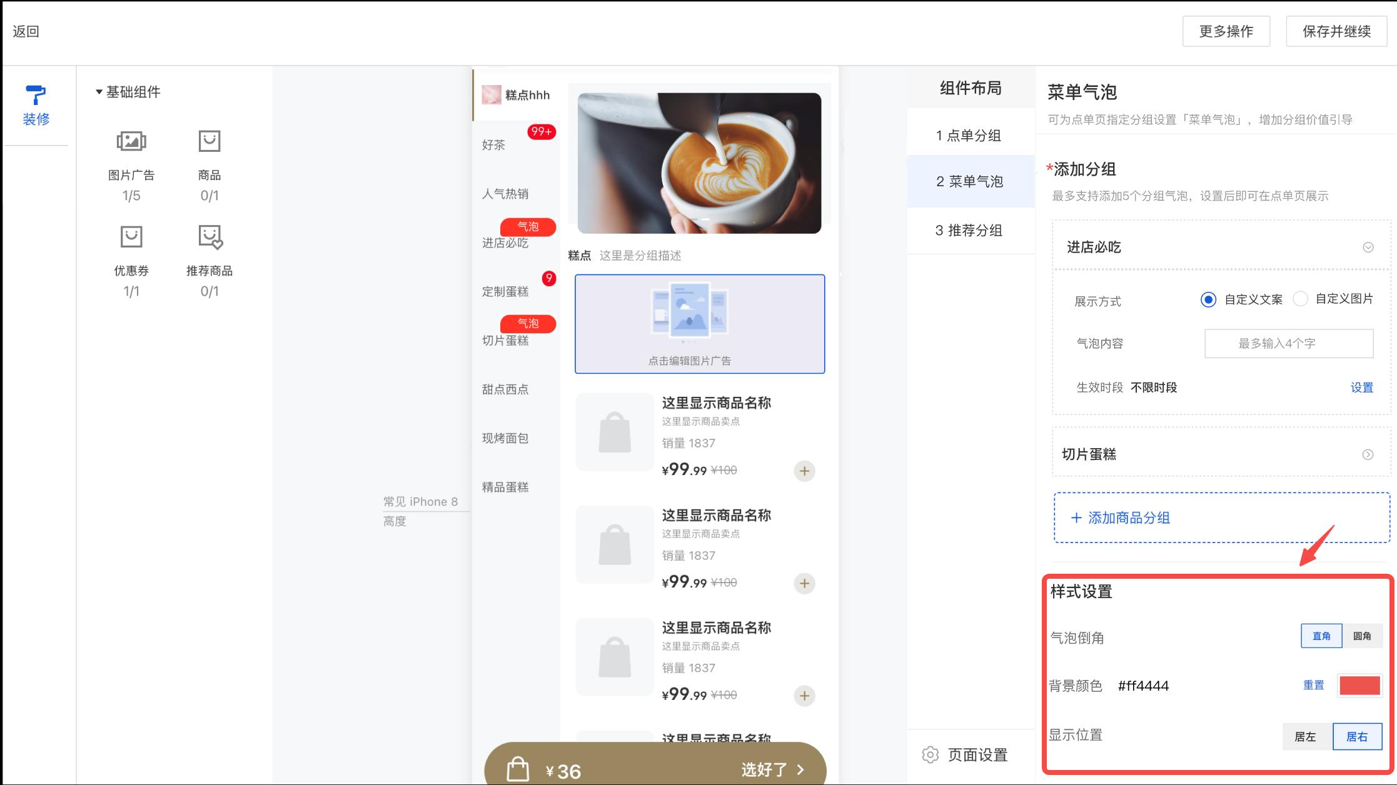Expand the 切片蛋糕 group panel

1368,454
